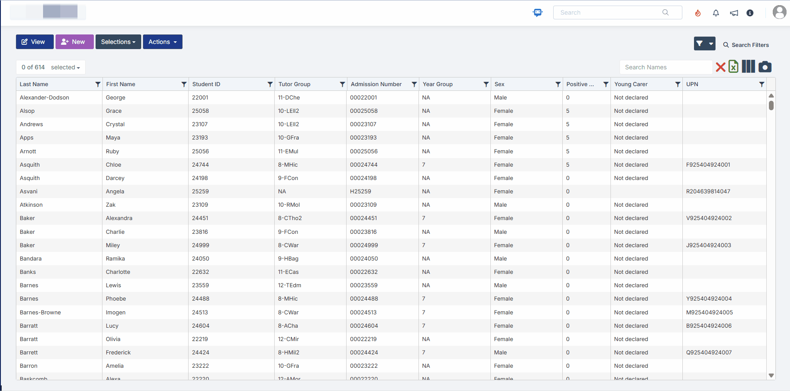Open the notifications bell
The height and width of the screenshot is (391, 790).
(716, 13)
